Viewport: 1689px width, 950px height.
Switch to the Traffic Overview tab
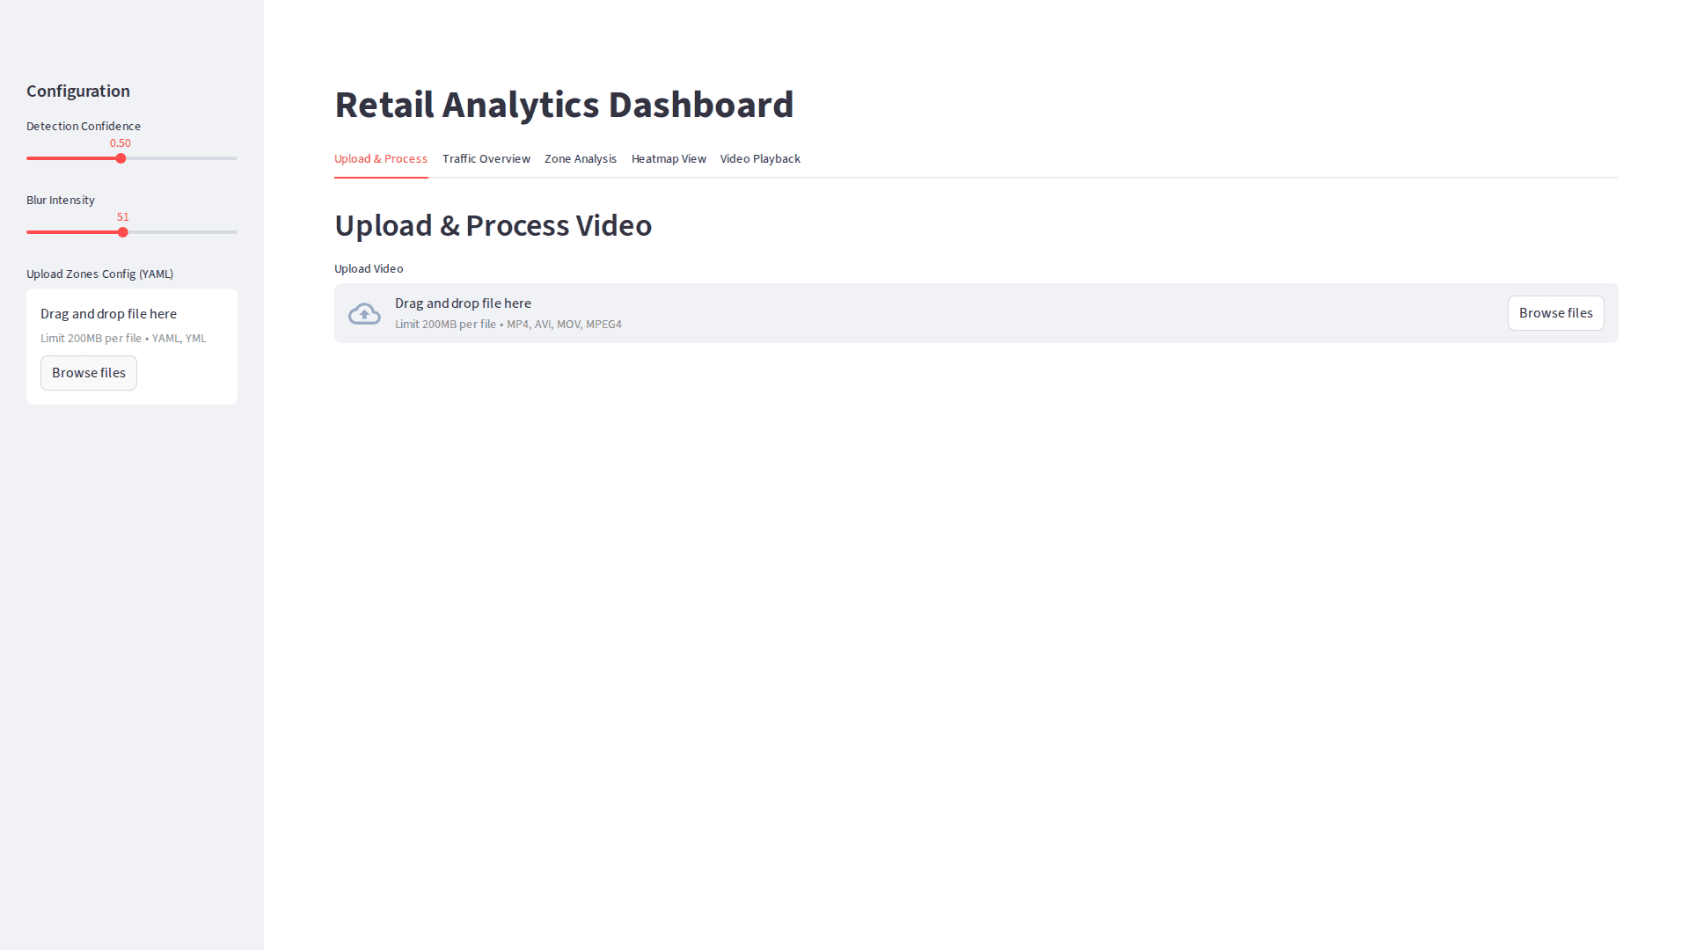point(486,158)
